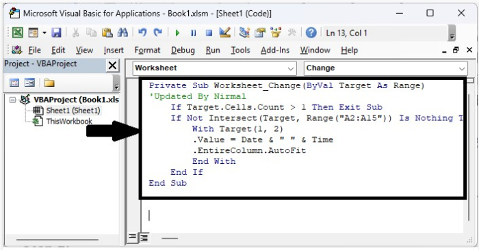The image size is (479, 250).
Task: Click the View Code icon in Project pane
Action: 14,83
